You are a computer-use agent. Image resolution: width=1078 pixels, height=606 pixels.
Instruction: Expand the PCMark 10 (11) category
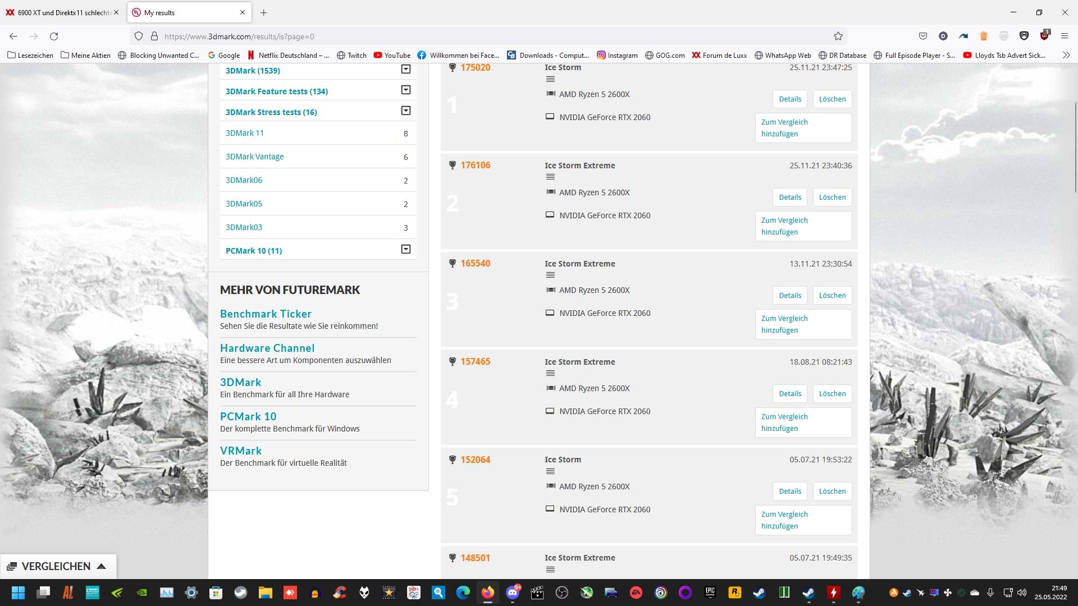[x=406, y=249]
